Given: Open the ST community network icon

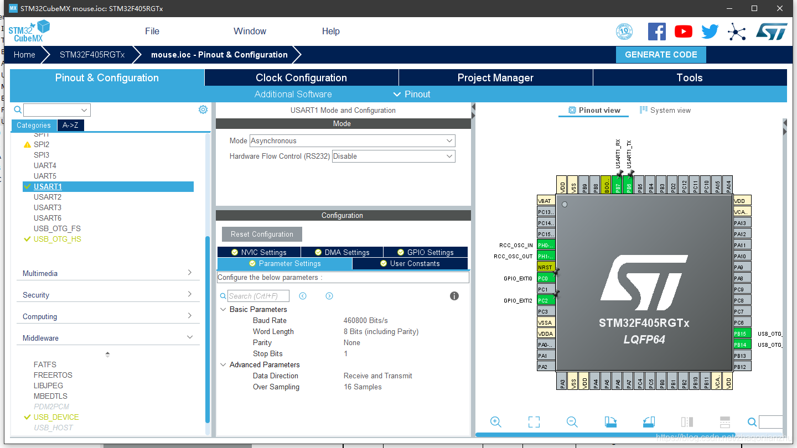Looking at the screenshot, I should [737, 32].
